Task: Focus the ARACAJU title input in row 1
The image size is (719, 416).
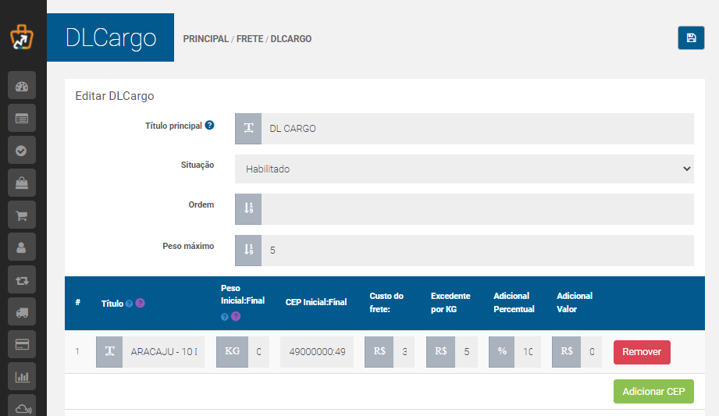Action: tap(163, 352)
